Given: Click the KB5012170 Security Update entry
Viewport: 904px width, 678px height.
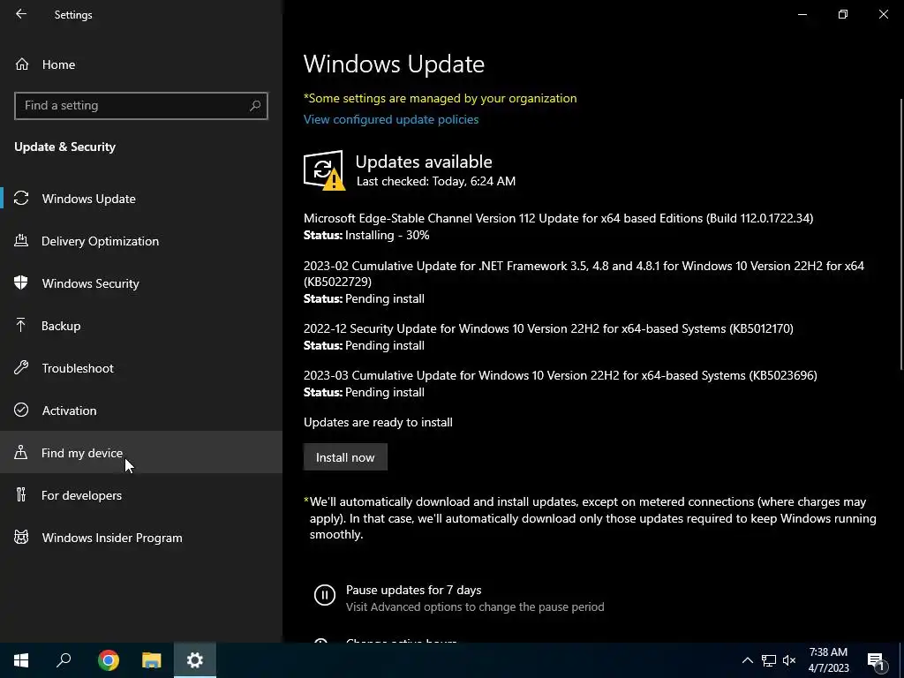Looking at the screenshot, I should click(548, 328).
